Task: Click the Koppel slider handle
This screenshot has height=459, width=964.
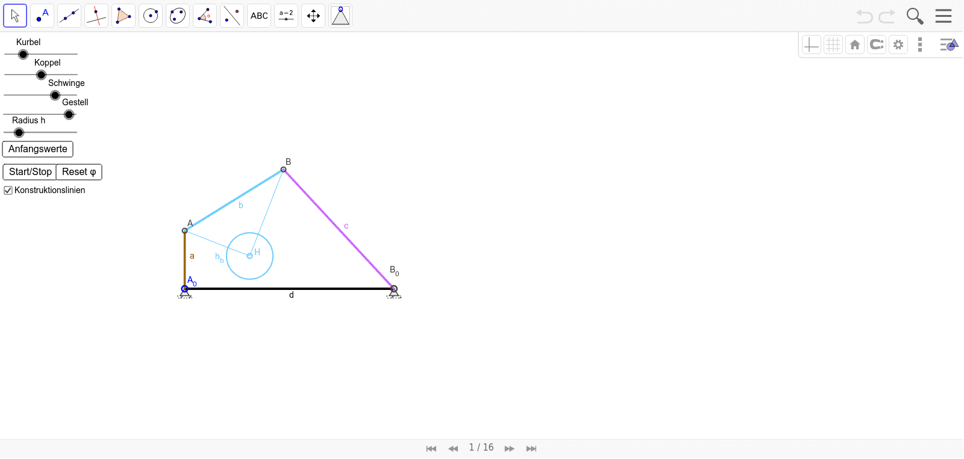Action: (41, 75)
